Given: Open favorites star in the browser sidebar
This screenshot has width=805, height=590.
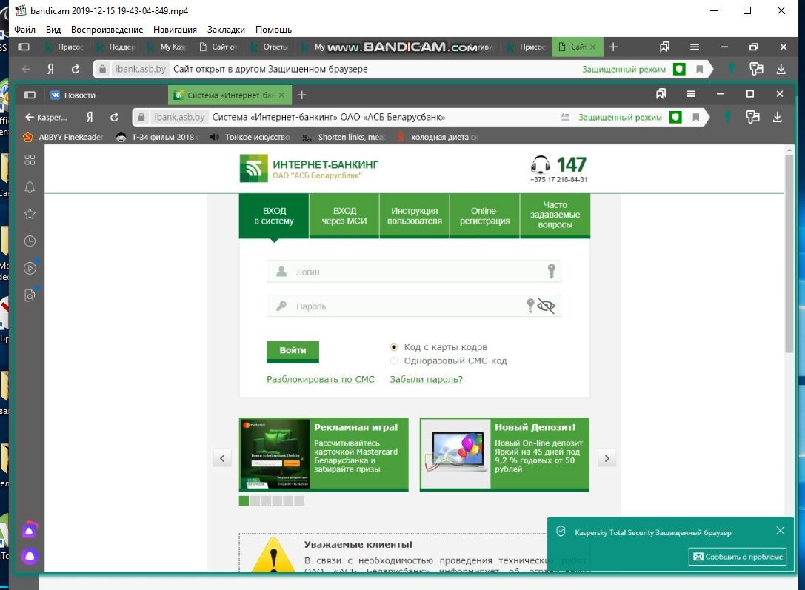Looking at the screenshot, I should 30,214.
